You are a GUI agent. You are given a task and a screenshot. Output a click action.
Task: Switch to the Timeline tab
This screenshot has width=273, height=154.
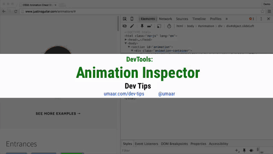coord(199,19)
